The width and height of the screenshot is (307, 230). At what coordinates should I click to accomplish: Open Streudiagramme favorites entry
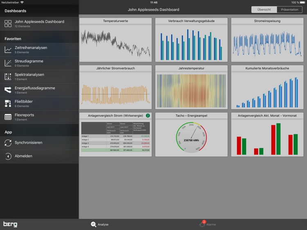[39, 63]
